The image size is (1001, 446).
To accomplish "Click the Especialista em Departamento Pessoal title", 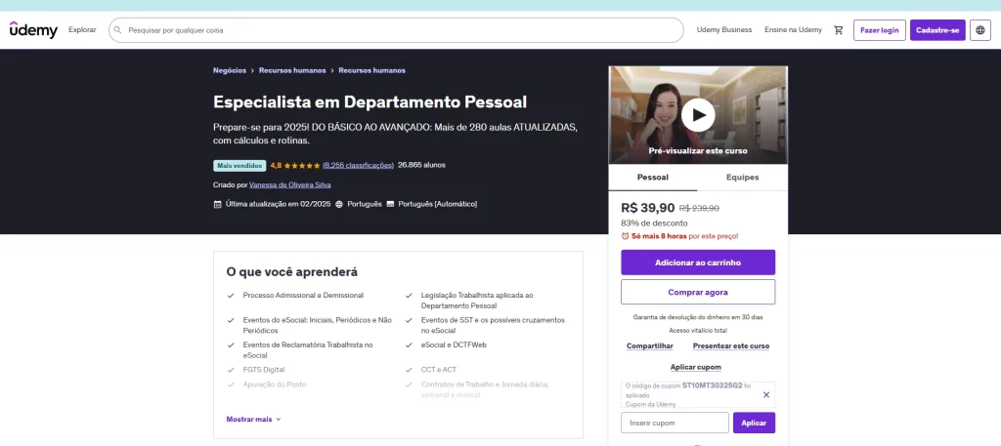I will tap(370, 101).
